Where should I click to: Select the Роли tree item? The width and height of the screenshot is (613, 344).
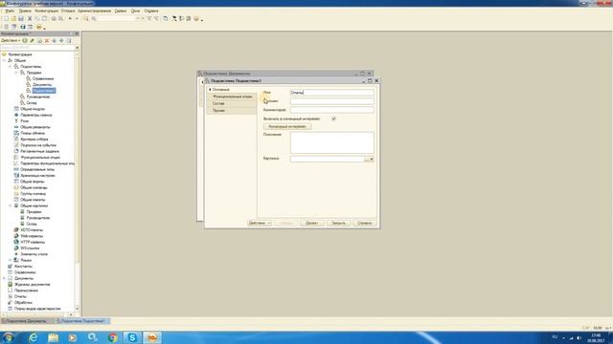24,121
